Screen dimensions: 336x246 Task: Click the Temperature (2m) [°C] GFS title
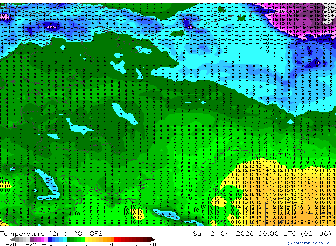pyautogui.click(x=51, y=233)
